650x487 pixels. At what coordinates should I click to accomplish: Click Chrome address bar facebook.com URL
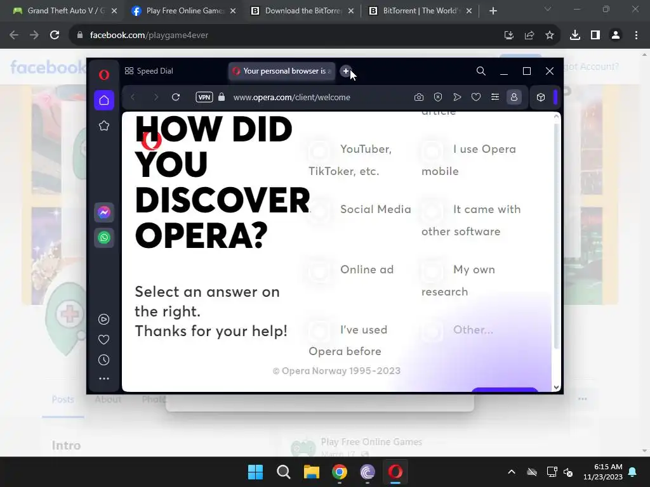pos(149,36)
